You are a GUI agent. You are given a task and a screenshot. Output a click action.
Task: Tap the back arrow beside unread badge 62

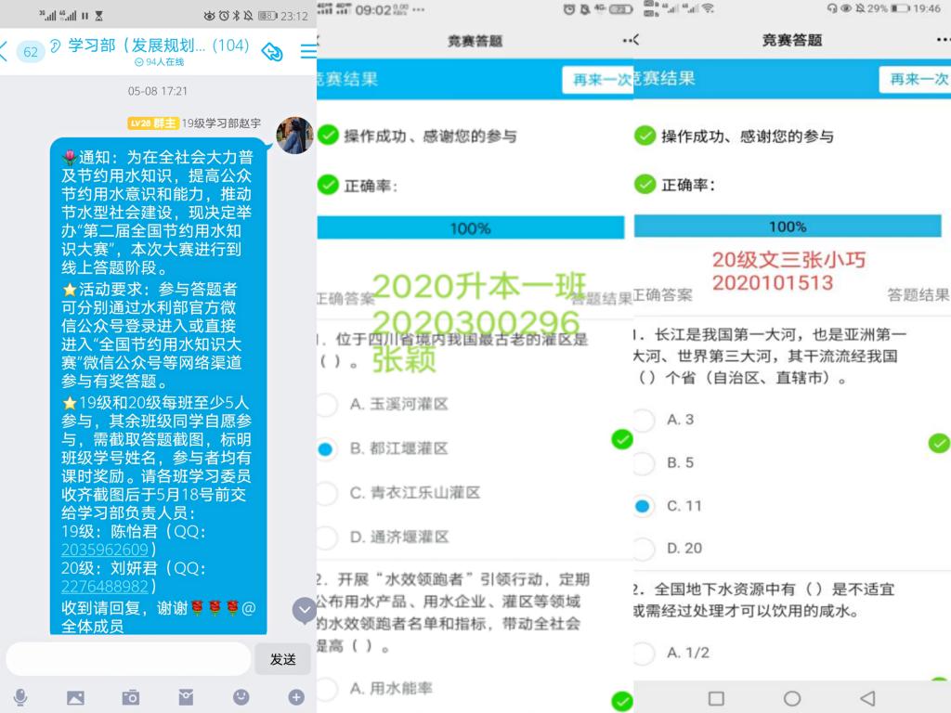click(6, 51)
